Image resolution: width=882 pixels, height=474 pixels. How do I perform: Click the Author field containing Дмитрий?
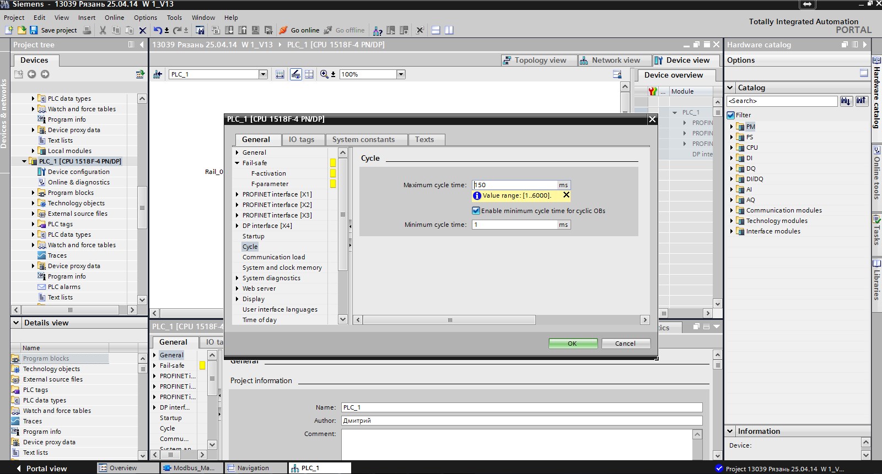(x=521, y=421)
